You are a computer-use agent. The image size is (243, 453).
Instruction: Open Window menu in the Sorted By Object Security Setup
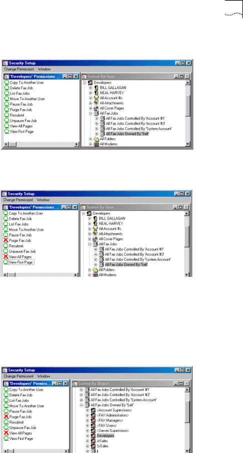click(43, 376)
